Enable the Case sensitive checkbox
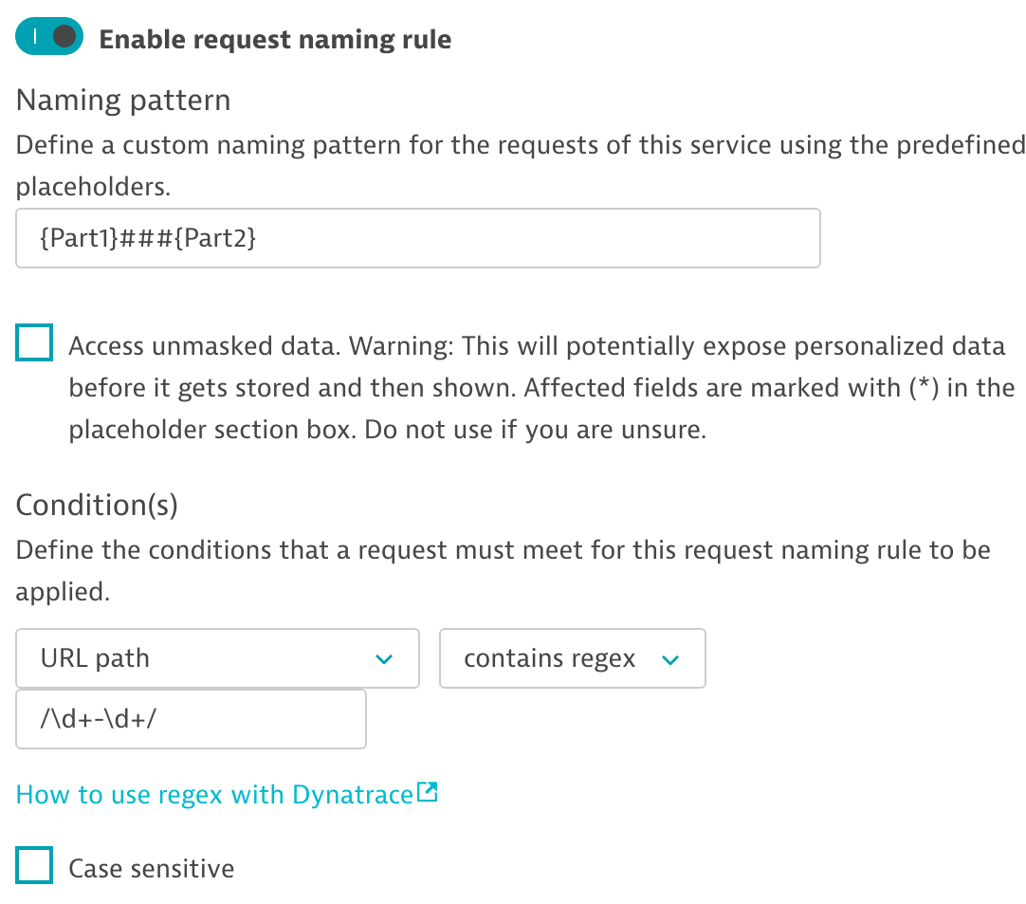1026x904 pixels. coord(35,865)
